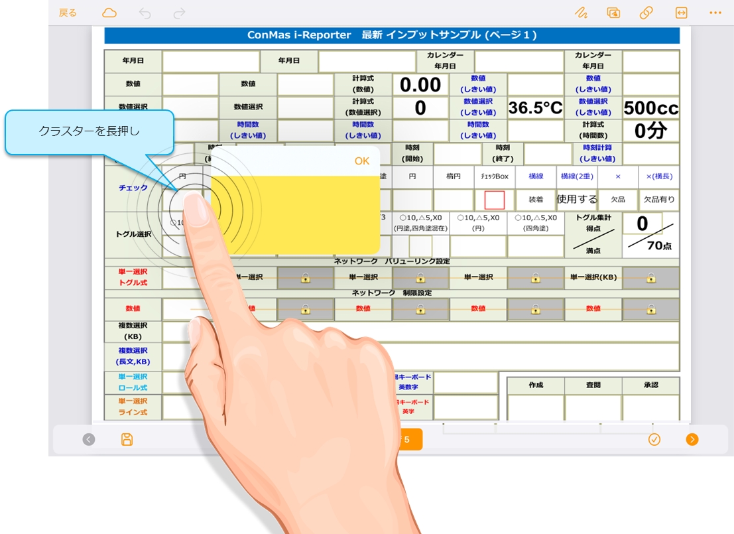Tap the signature box under 承認

pos(650,407)
